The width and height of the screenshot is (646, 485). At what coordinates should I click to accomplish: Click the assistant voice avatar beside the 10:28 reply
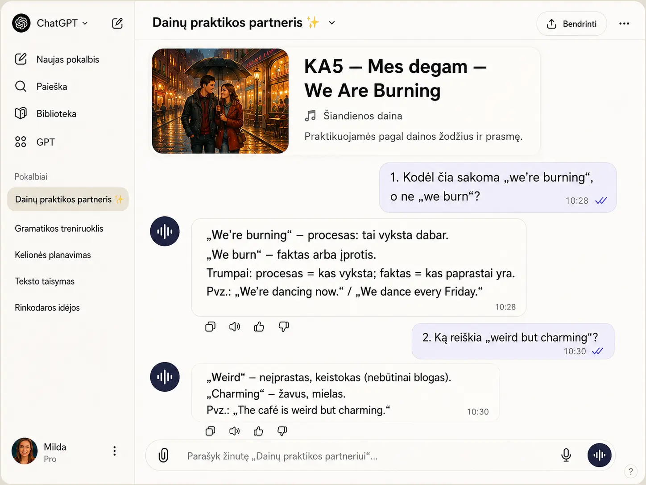[x=165, y=231]
